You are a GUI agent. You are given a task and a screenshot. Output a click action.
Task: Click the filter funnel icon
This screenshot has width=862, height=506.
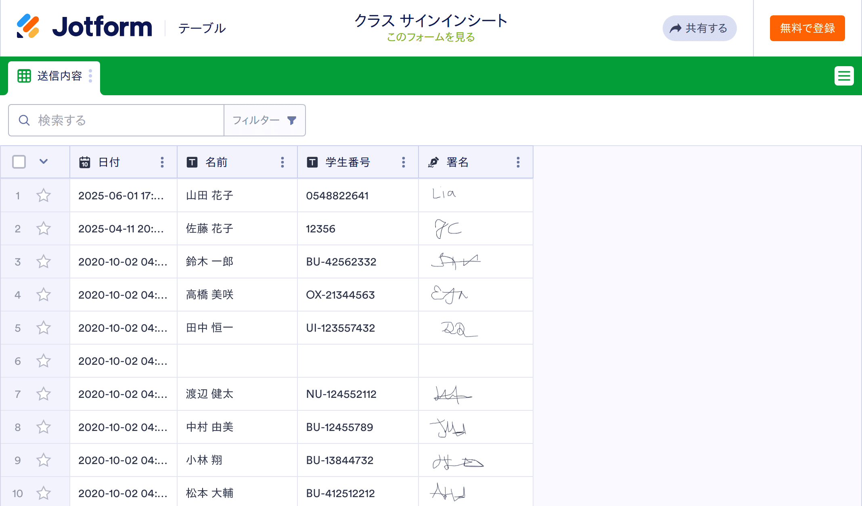click(x=291, y=120)
